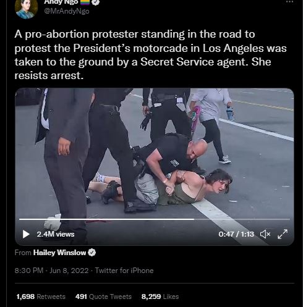The image size is (303, 307).
Task: Click the 0:47 / 1:13 time display
Action: pos(236,234)
